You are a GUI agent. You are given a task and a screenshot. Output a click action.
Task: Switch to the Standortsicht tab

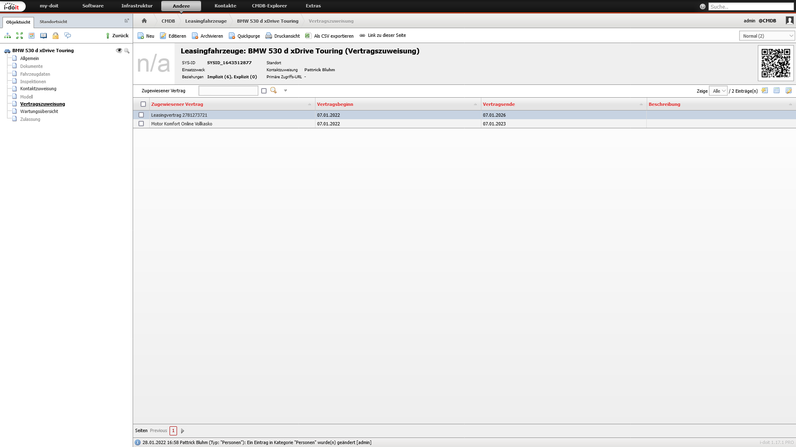53,22
